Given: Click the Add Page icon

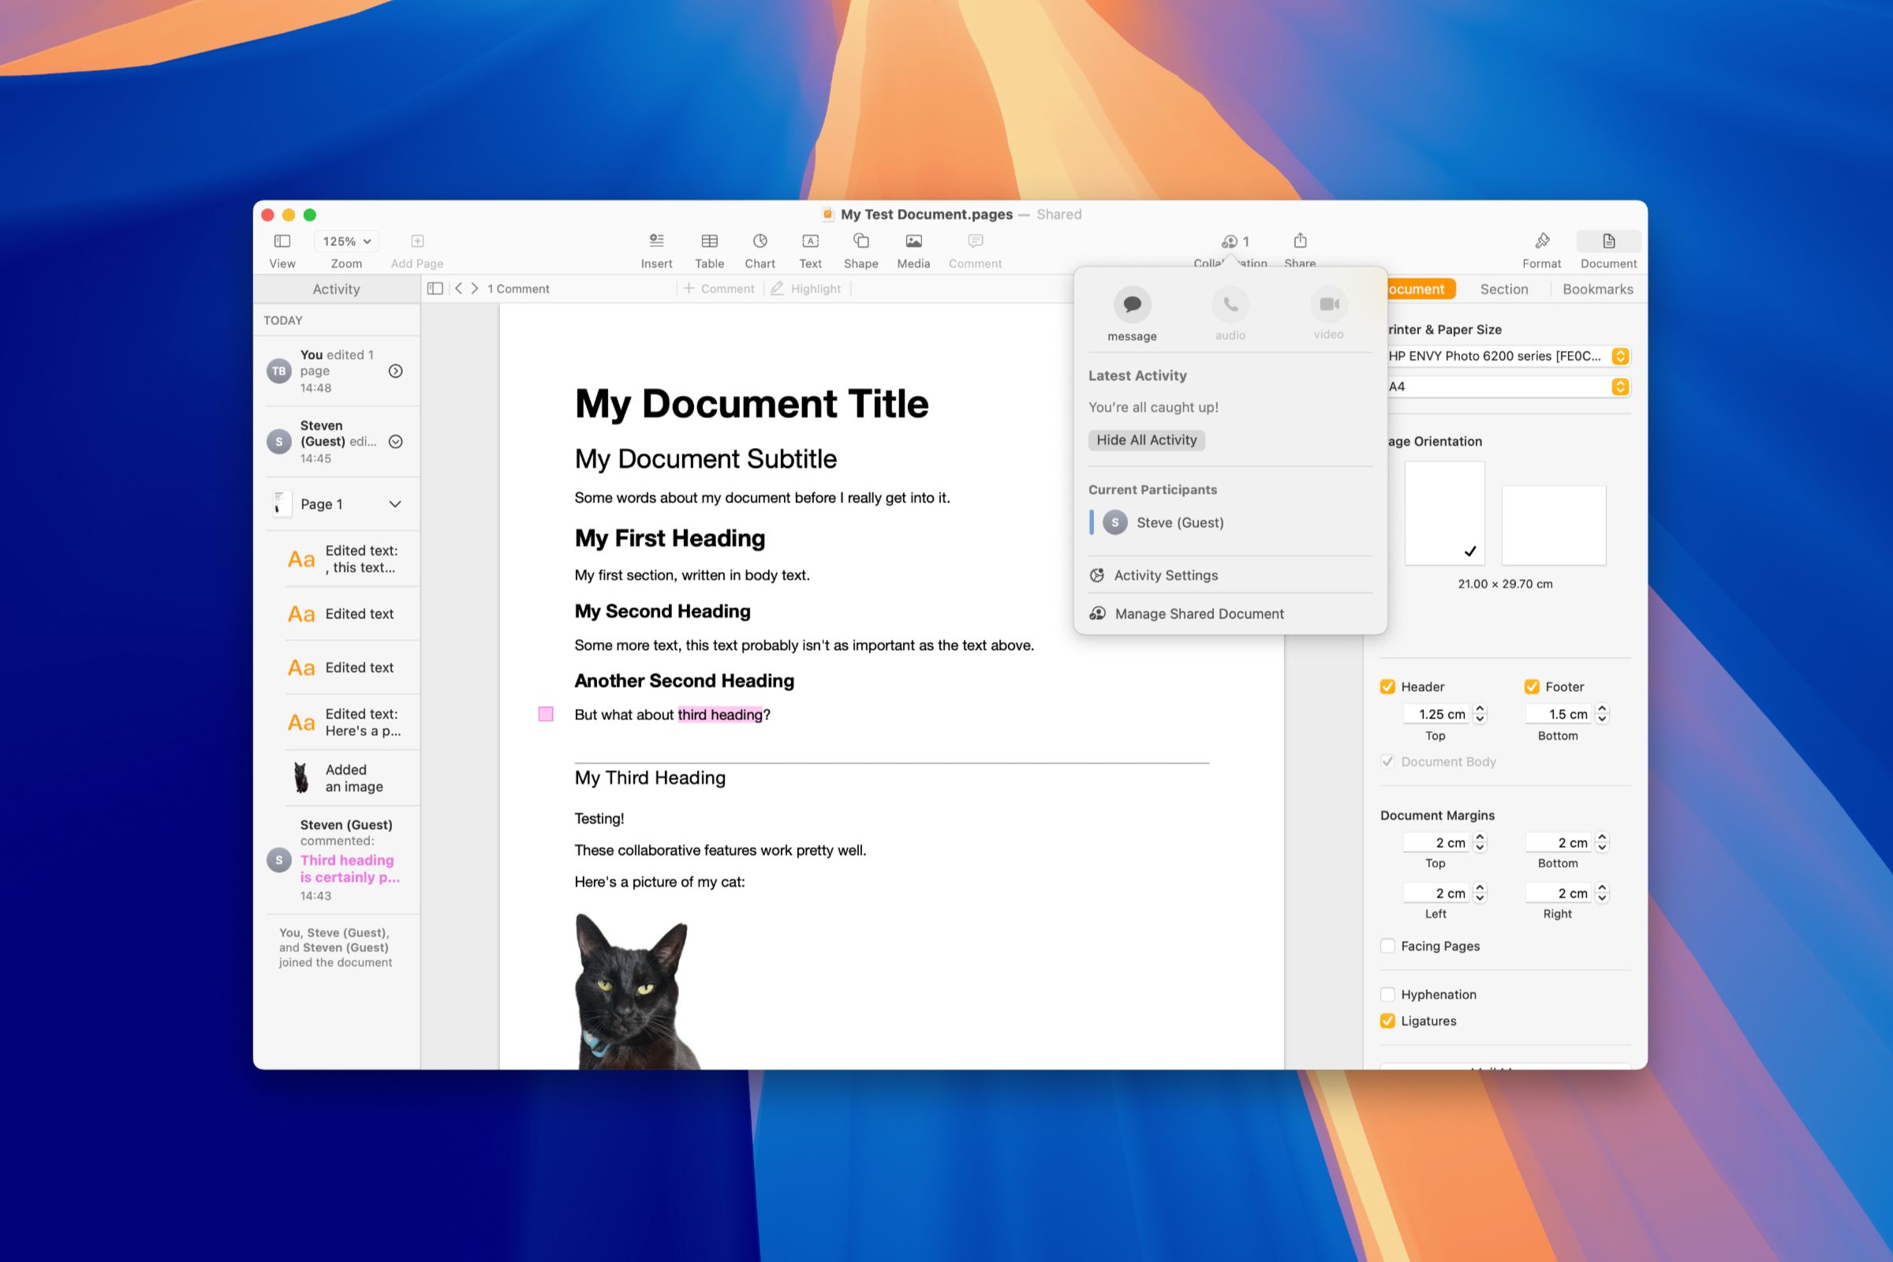Looking at the screenshot, I should (417, 241).
